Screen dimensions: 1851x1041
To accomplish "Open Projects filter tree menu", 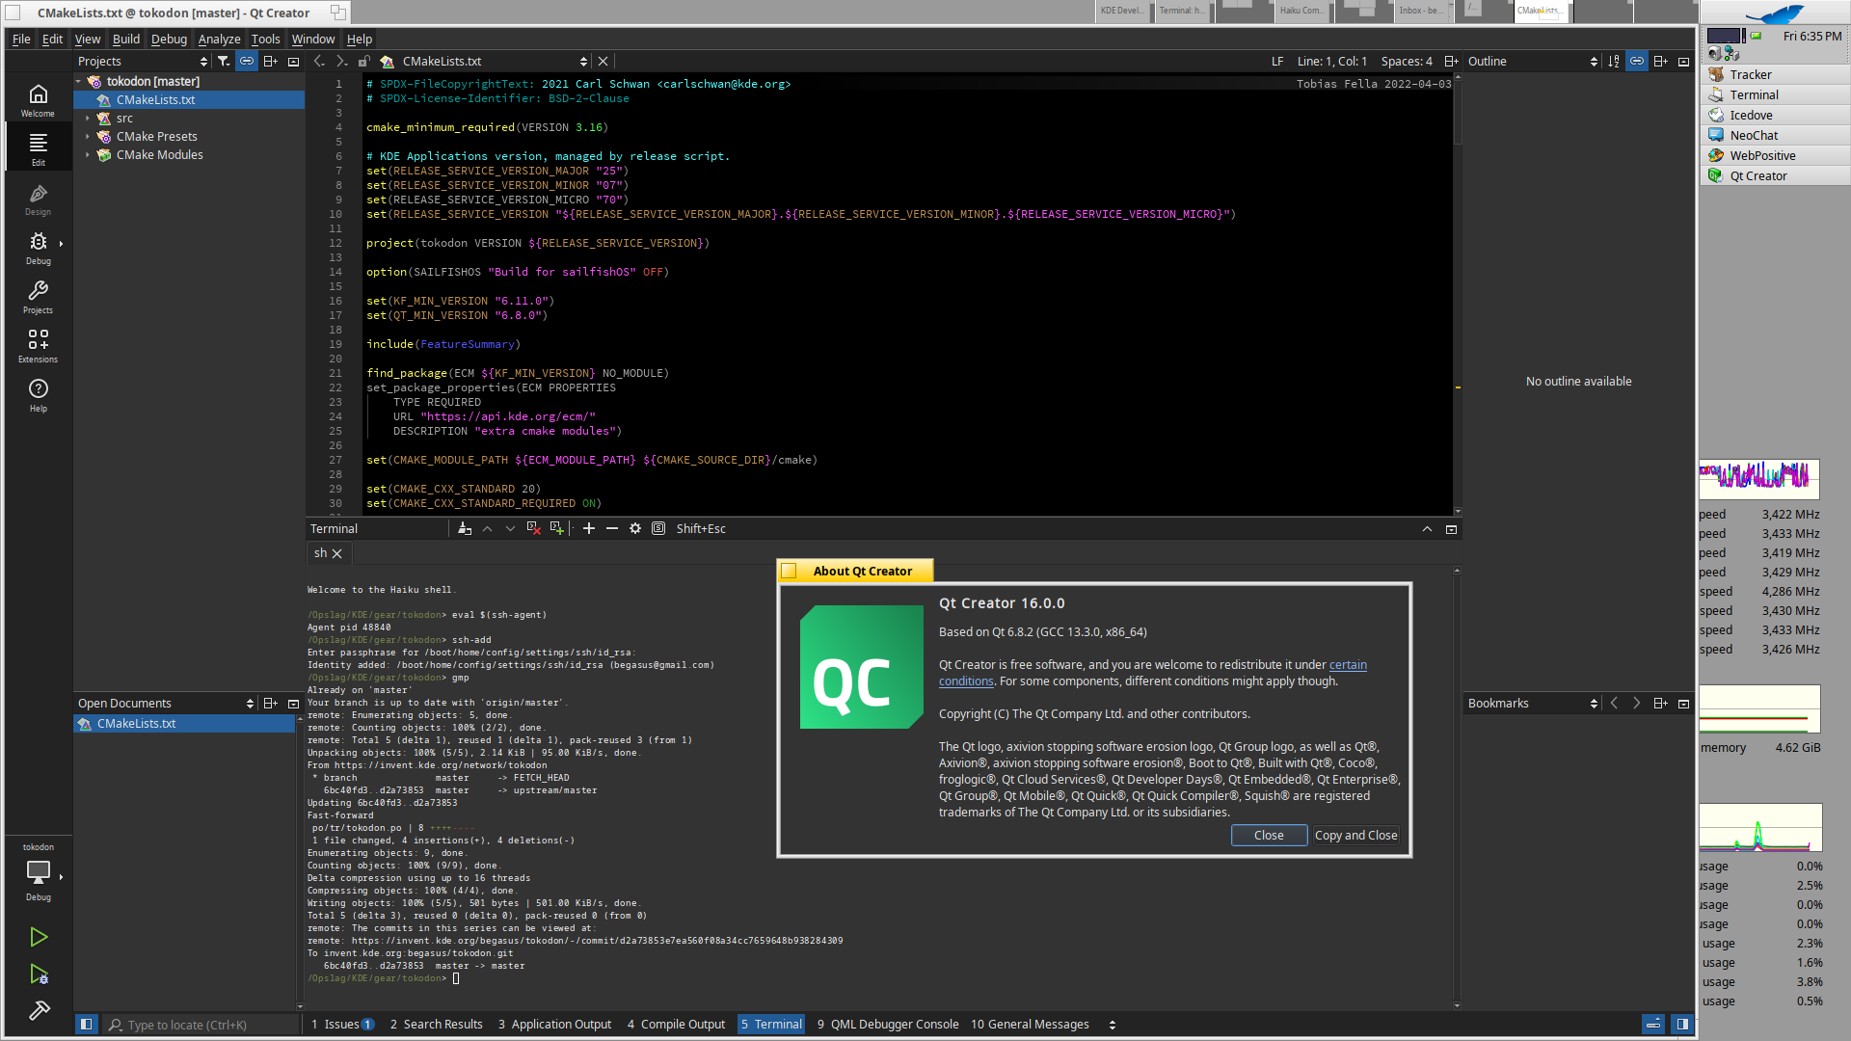I will pyautogui.click(x=224, y=61).
